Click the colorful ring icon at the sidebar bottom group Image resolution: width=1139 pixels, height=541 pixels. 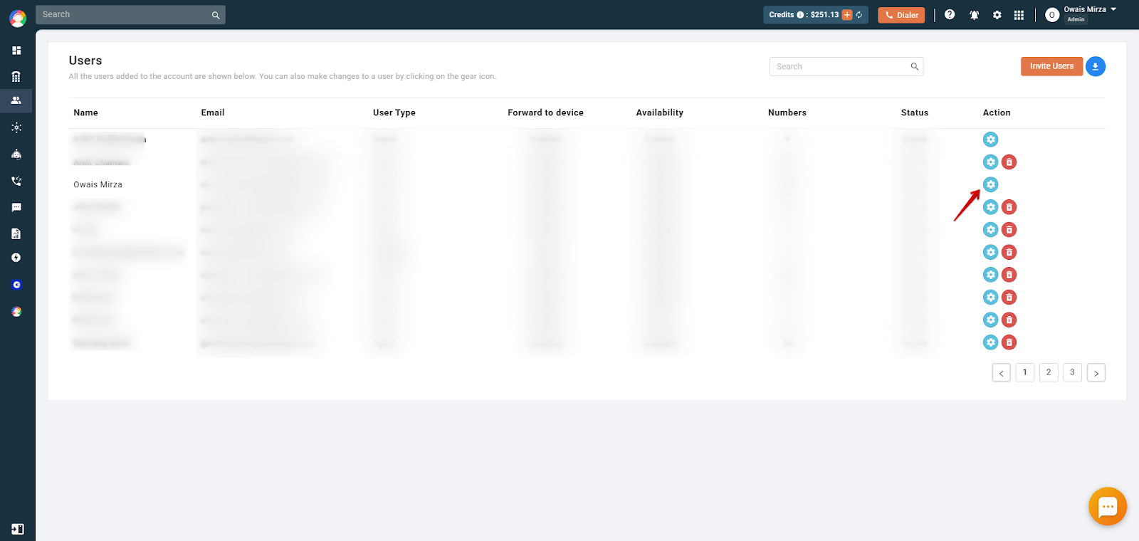(x=16, y=312)
